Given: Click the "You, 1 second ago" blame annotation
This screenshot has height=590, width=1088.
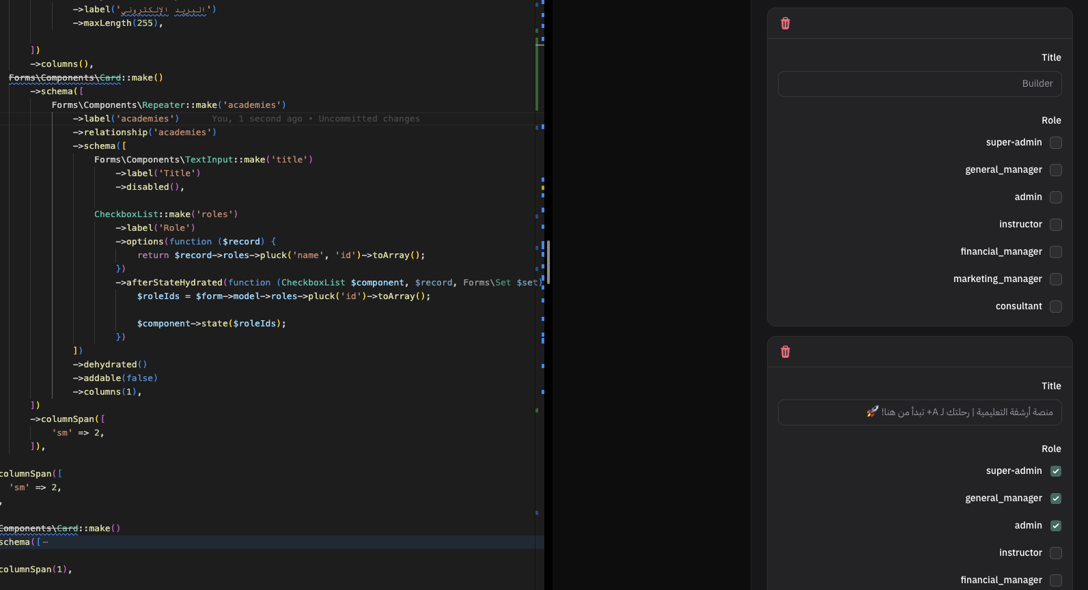Looking at the screenshot, I should pyautogui.click(x=316, y=119).
